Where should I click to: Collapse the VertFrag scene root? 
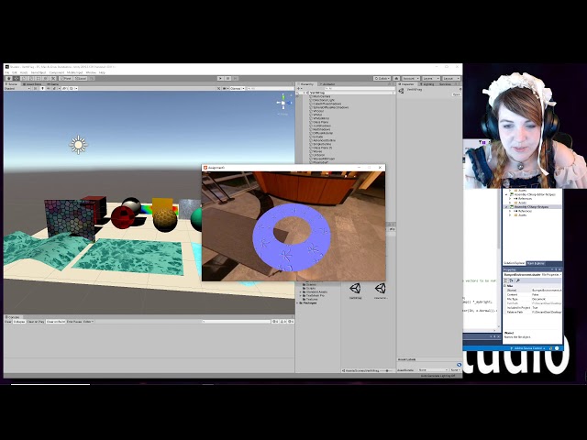[x=304, y=93]
